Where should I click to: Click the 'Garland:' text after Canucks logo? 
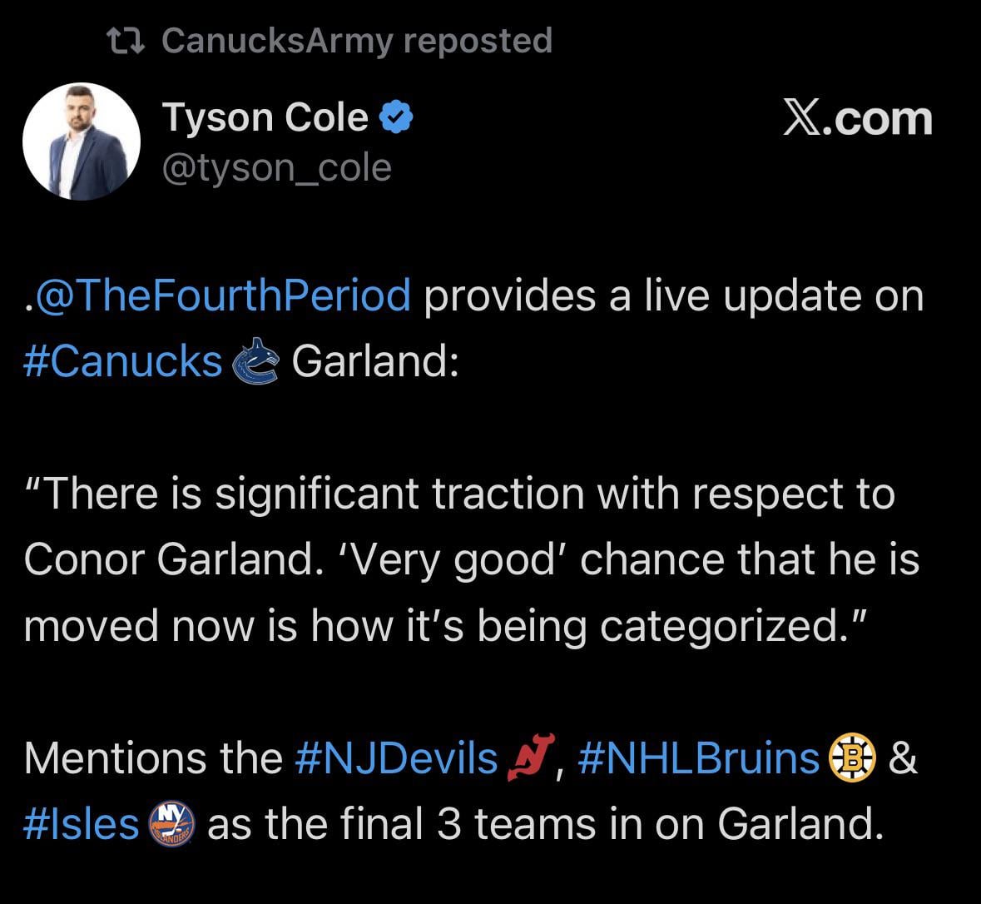pyautogui.click(x=375, y=361)
